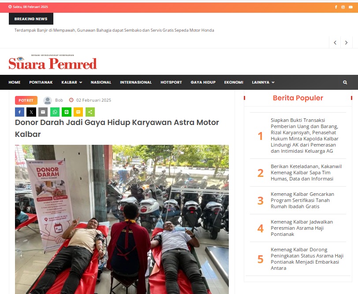This screenshot has height=294, width=358.
Task: Open Facebook icon in top orange bar
Action: [x=336, y=7]
